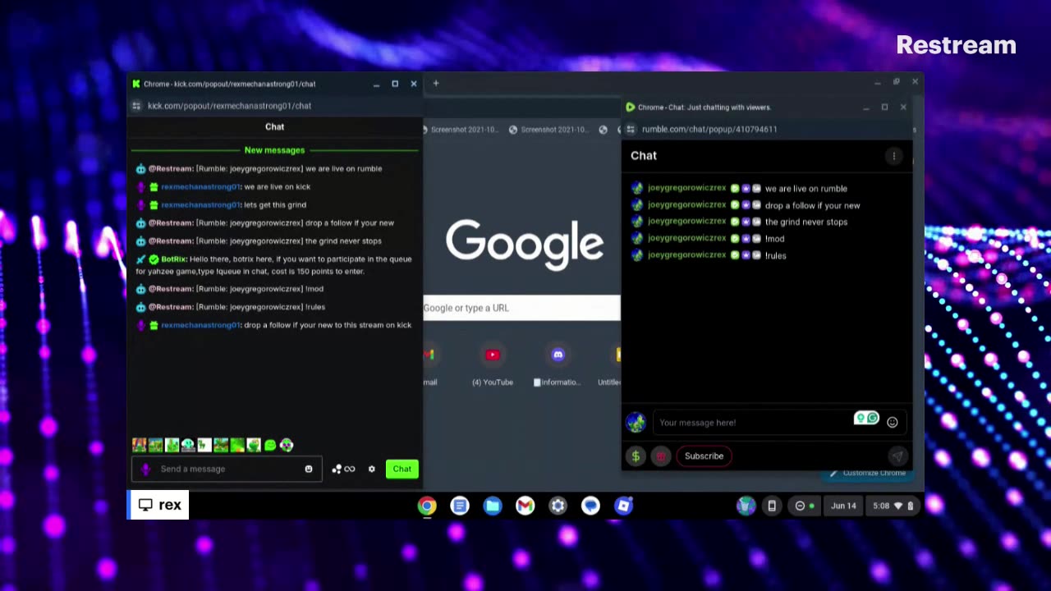This screenshot has width=1051, height=591.
Task: Open the YouTube shortcut tile
Action: click(x=493, y=364)
